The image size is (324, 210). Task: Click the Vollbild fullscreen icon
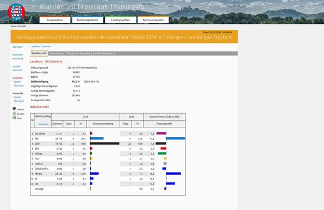pyautogui.click(x=14, y=109)
